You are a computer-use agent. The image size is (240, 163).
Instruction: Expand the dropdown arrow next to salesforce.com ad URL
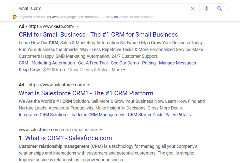(x=88, y=85)
